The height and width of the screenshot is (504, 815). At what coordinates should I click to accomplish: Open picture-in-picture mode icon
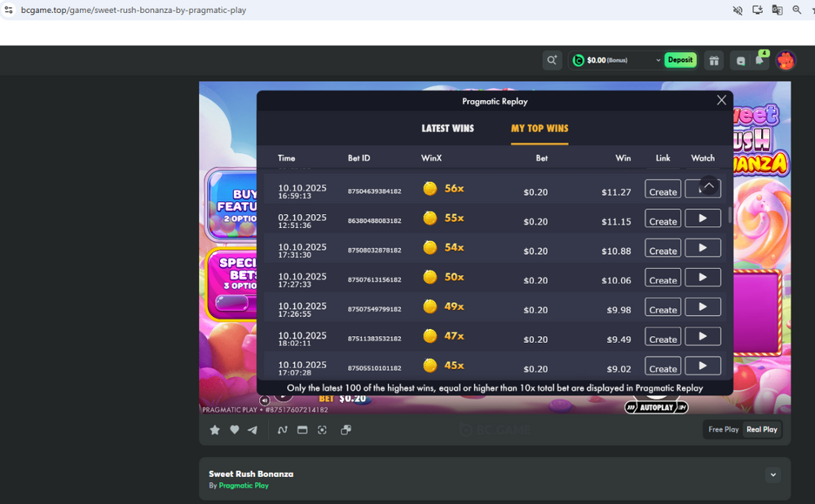[346, 429]
